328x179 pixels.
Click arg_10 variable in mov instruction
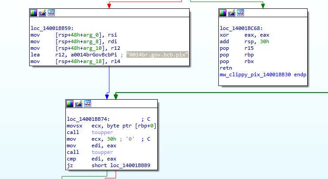click(x=92, y=48)
